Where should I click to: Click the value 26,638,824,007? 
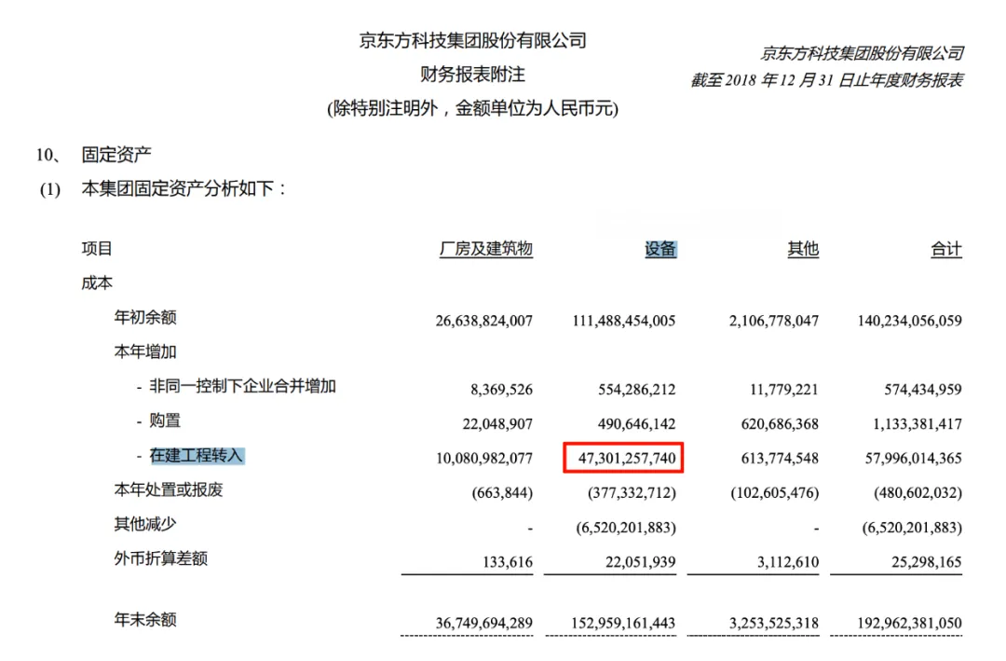click(x=483, y=321)
